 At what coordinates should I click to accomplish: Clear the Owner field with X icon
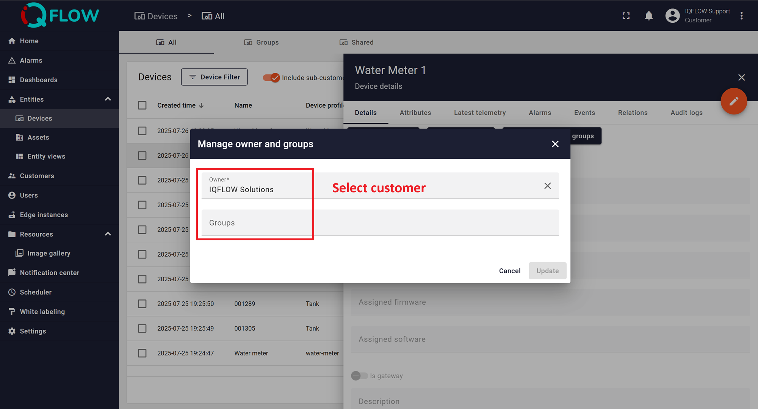[547, 186]
